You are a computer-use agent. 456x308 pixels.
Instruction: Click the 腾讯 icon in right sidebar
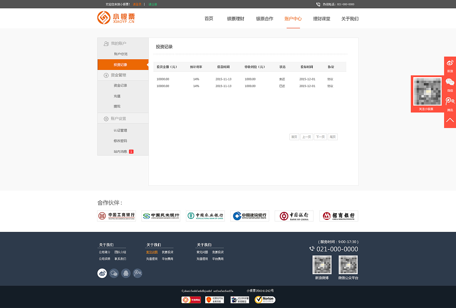[450, 101]
